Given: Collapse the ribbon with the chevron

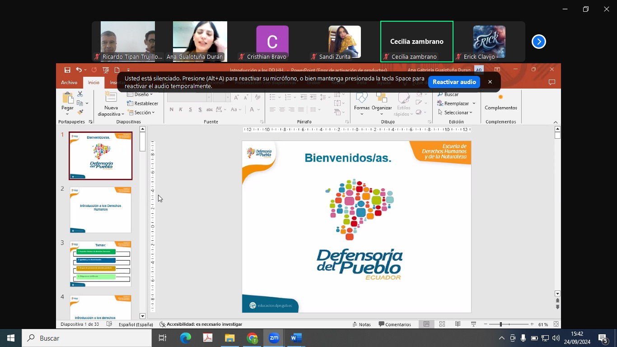Looking at the screenshot, I should coord(556,122).
